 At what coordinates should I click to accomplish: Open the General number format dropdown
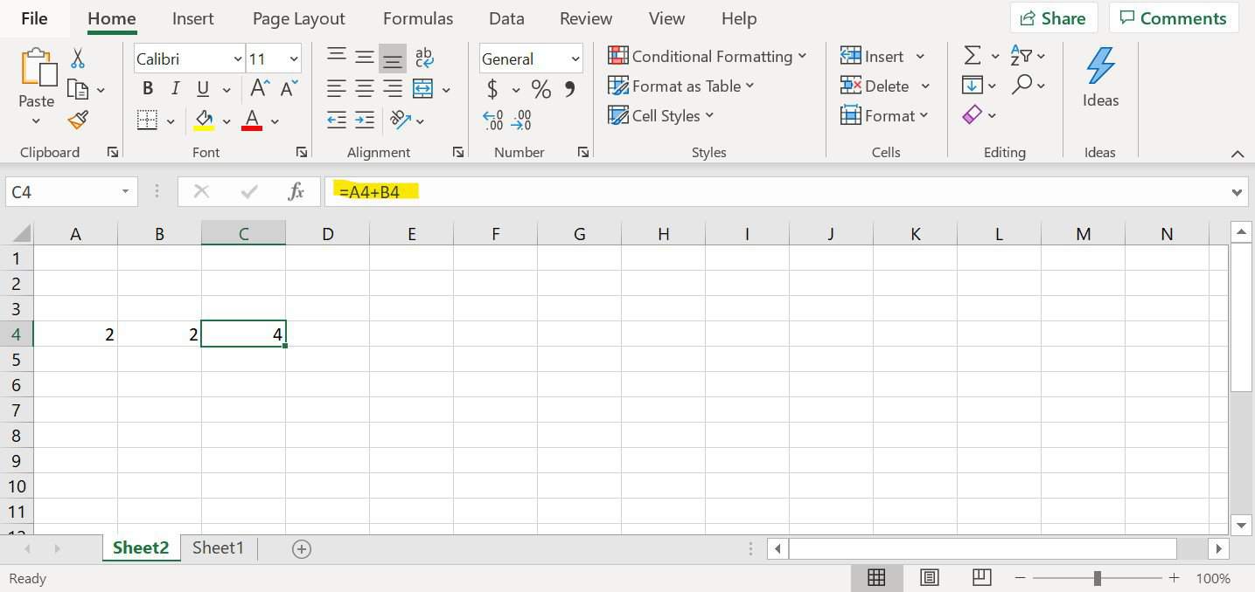click(574, 59)
